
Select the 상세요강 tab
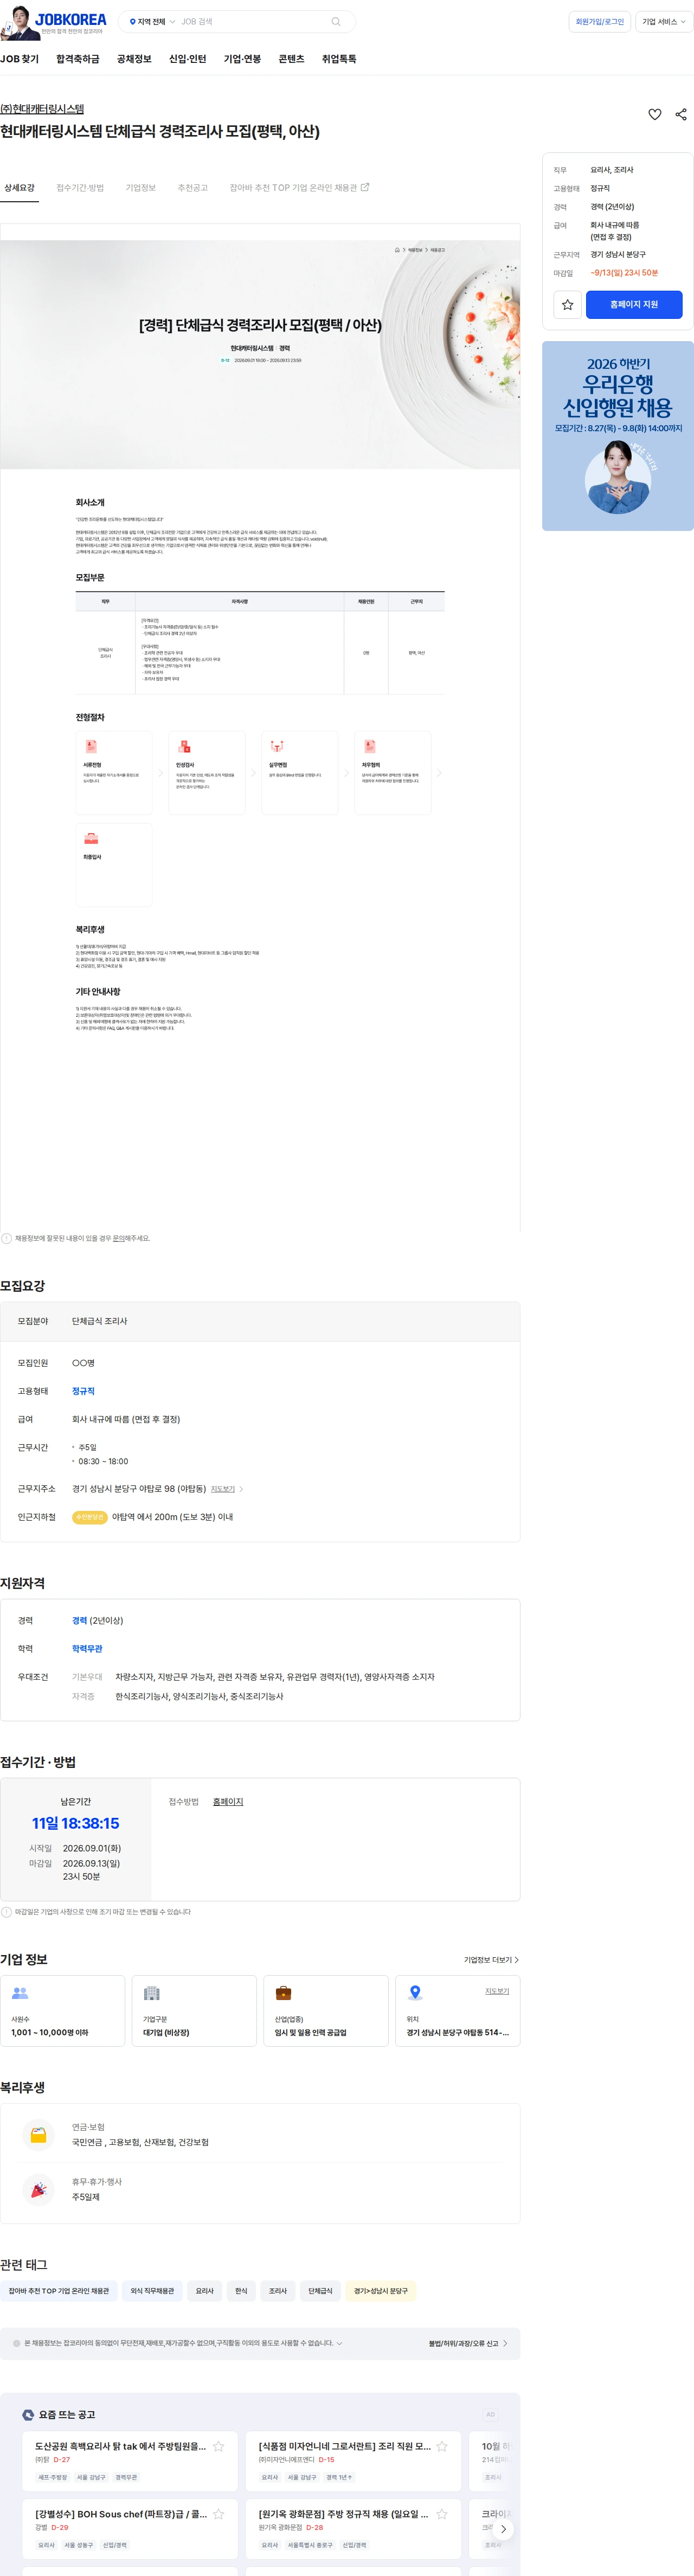pyautogui.click(x=19, y=188)
